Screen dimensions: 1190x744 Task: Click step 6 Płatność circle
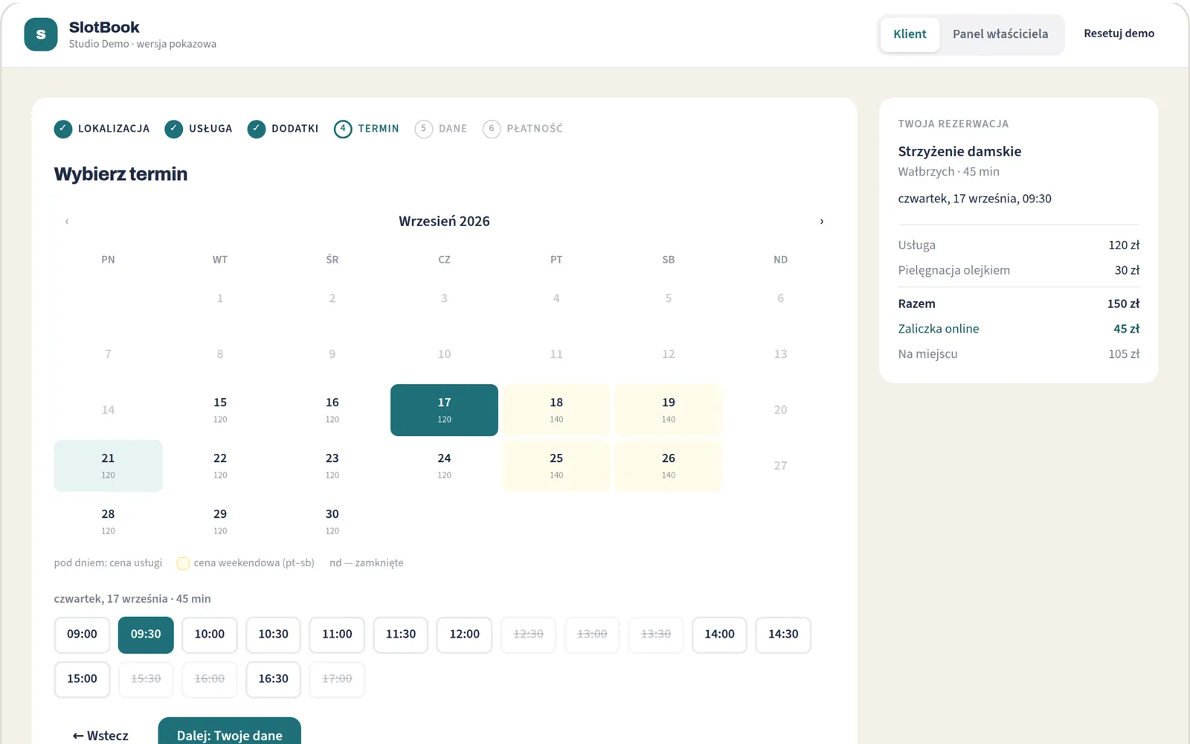point(492,129)
